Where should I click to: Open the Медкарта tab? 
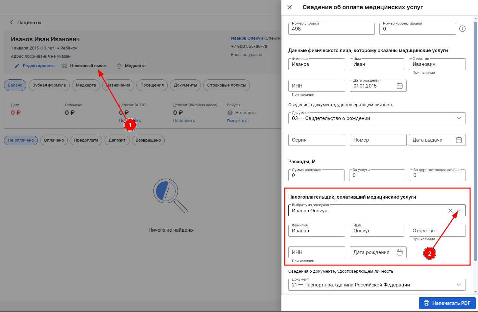86,85
